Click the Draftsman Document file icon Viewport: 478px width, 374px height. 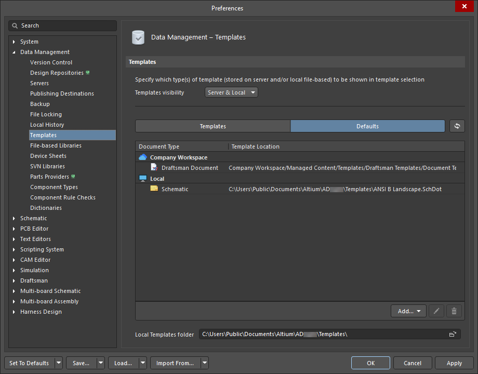[154, 168]
